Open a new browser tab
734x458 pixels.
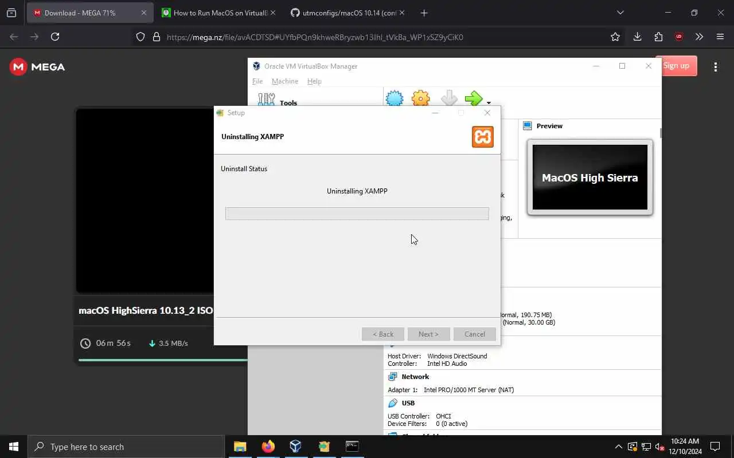424,13
